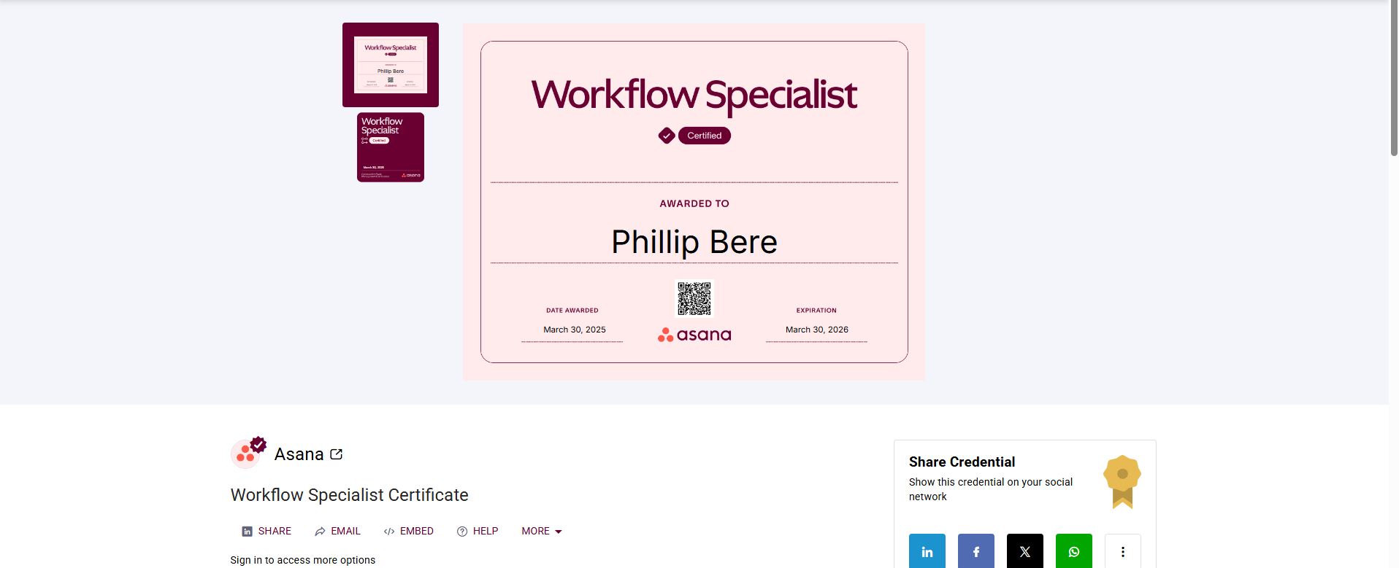Share credential on X
Screen dimensions: 1399x568
[x=1024, y=551]
